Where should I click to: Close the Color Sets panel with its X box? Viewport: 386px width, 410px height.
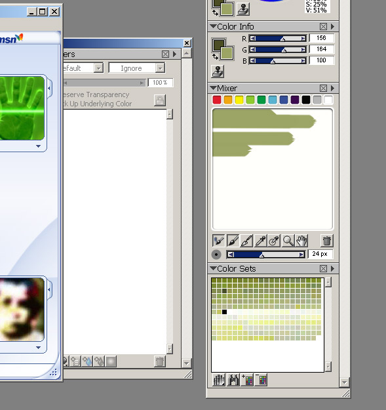coord(323,268)
